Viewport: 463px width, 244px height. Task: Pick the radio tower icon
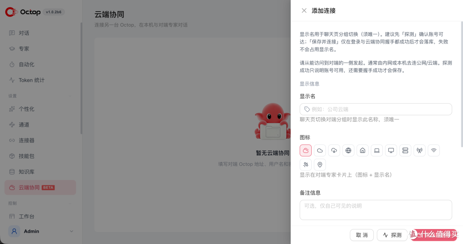420,151
